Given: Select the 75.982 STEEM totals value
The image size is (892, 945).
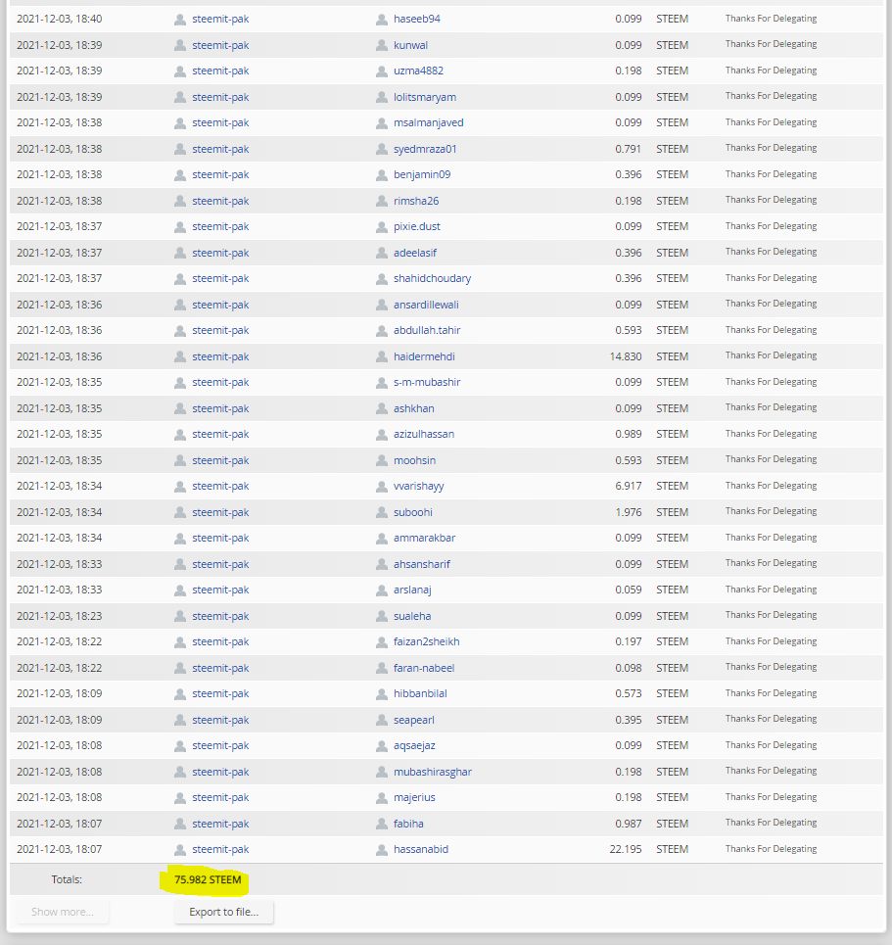Looking at the screenshot, I should click(208, 879).
